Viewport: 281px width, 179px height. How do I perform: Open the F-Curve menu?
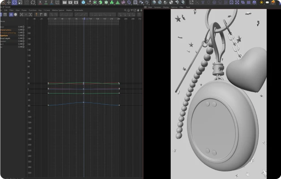click(x=47, y=10)
